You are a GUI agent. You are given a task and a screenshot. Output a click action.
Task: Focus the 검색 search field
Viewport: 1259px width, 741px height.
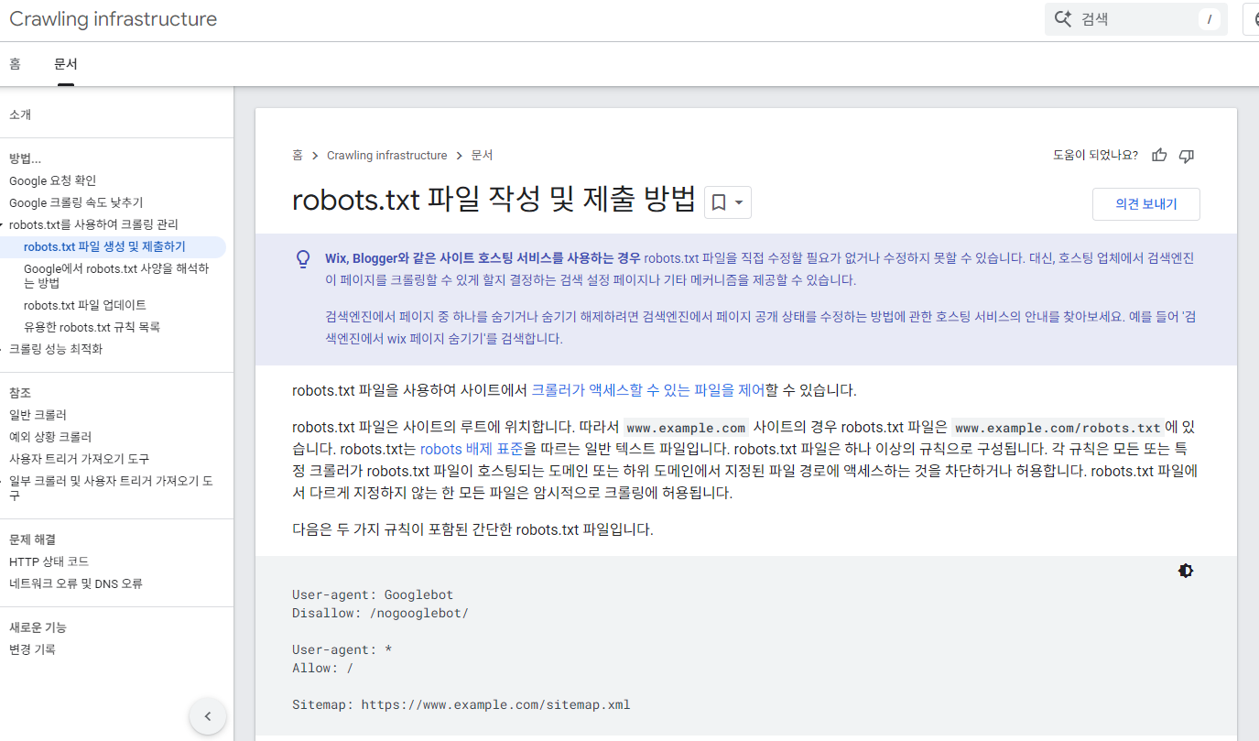click(1135, 18)
